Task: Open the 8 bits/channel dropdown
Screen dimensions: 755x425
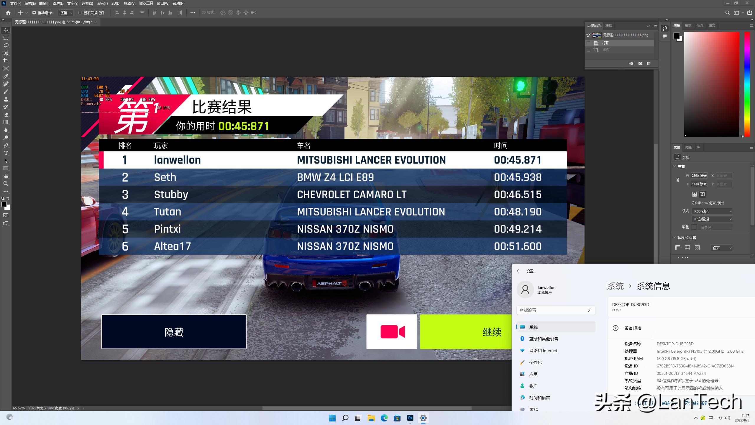Action: click(712, 219)
